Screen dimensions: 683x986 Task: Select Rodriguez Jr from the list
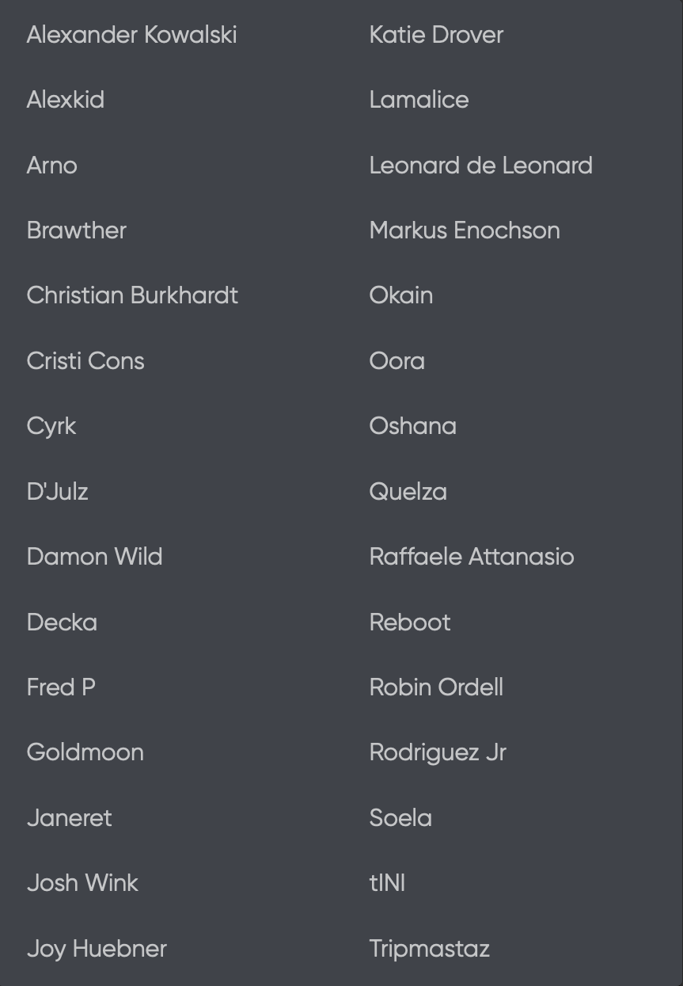coord(438,752)
